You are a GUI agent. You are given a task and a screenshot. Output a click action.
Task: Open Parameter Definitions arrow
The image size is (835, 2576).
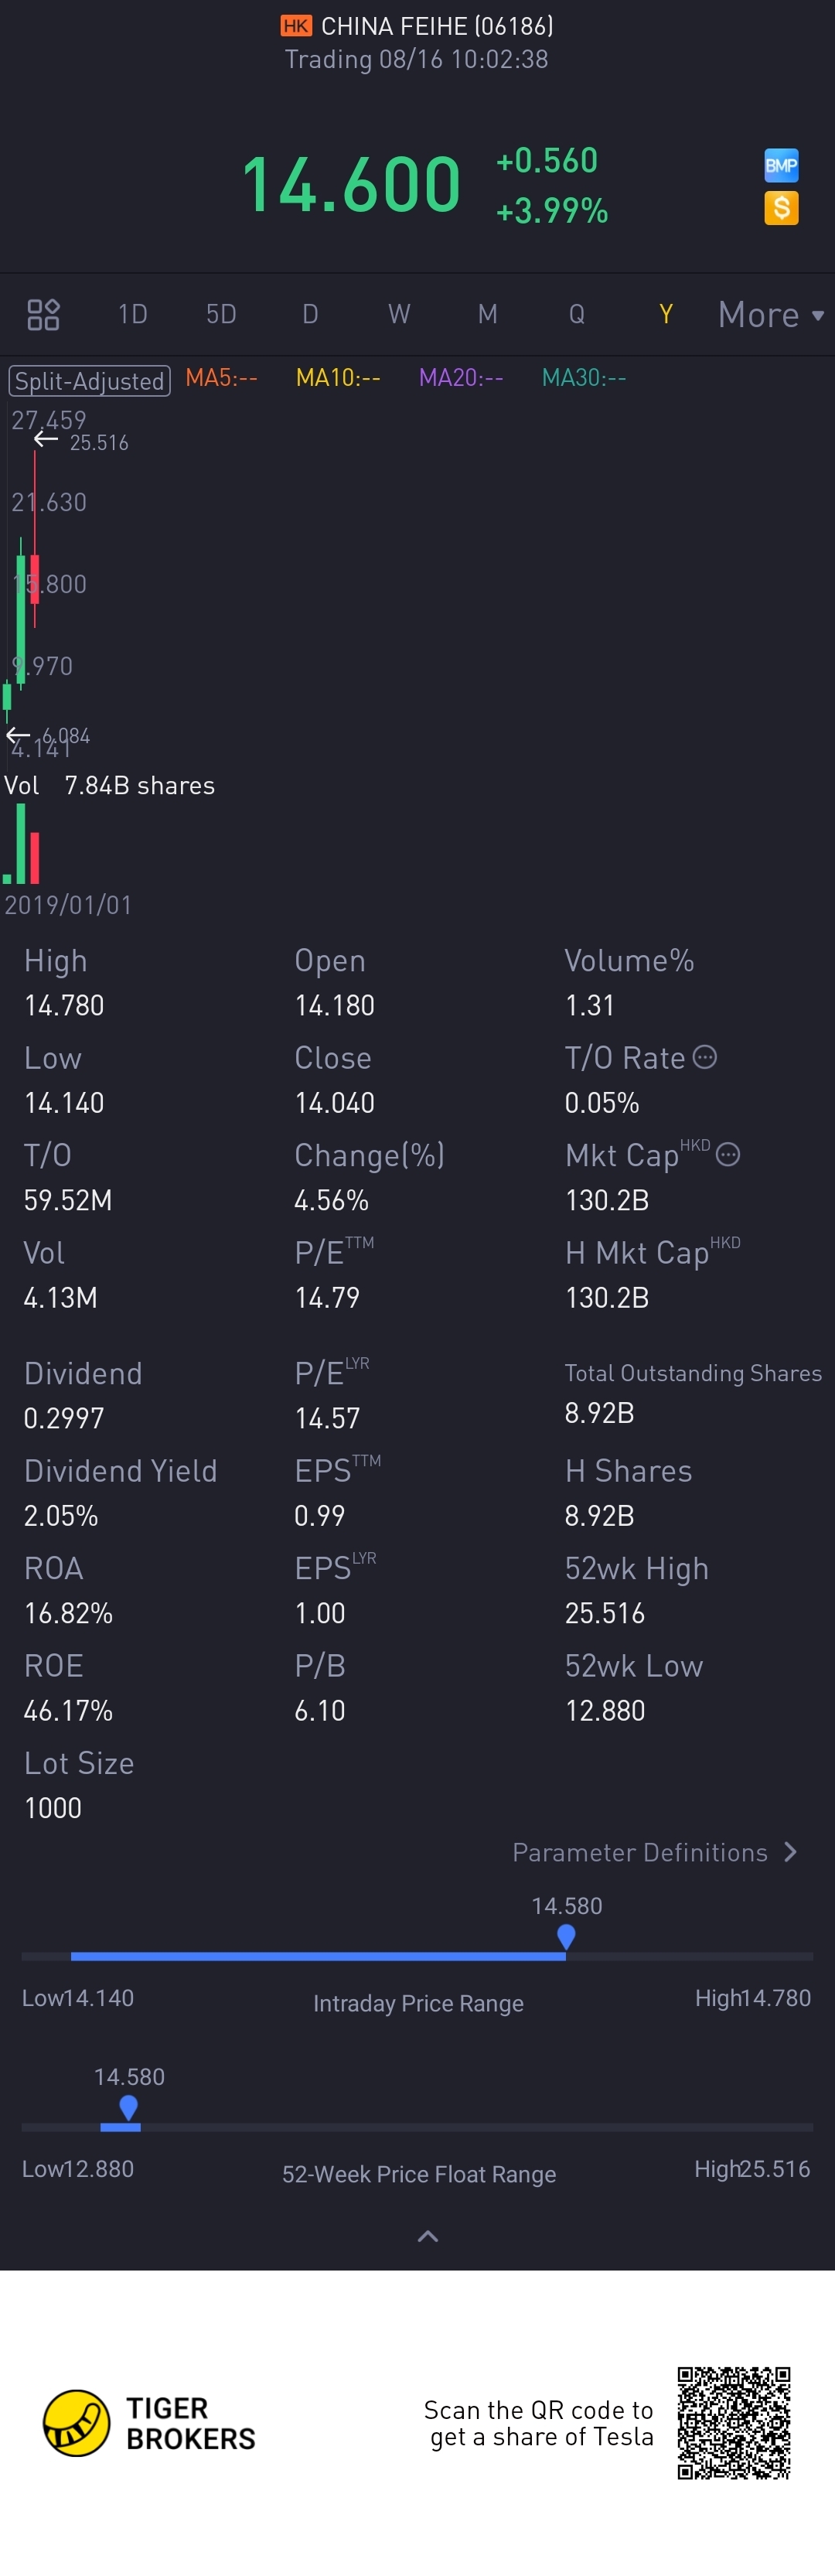coord(791,1852)
